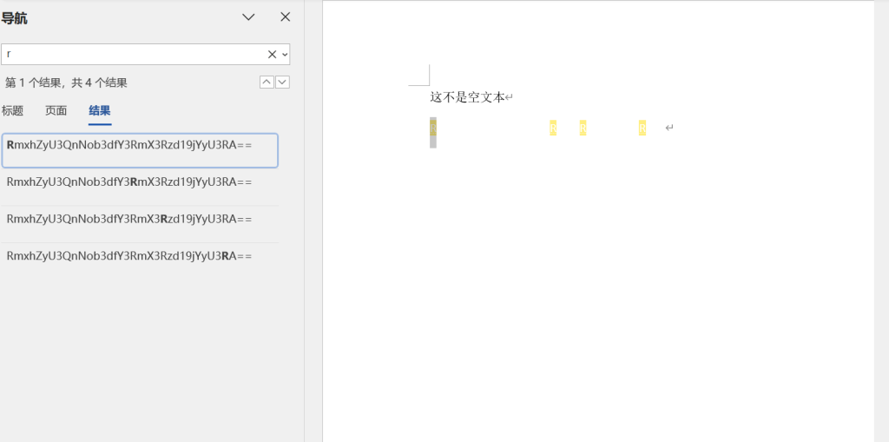Click the second highlighted R in document
Screen dimensions: 889x442
click(x=553, y=129)
